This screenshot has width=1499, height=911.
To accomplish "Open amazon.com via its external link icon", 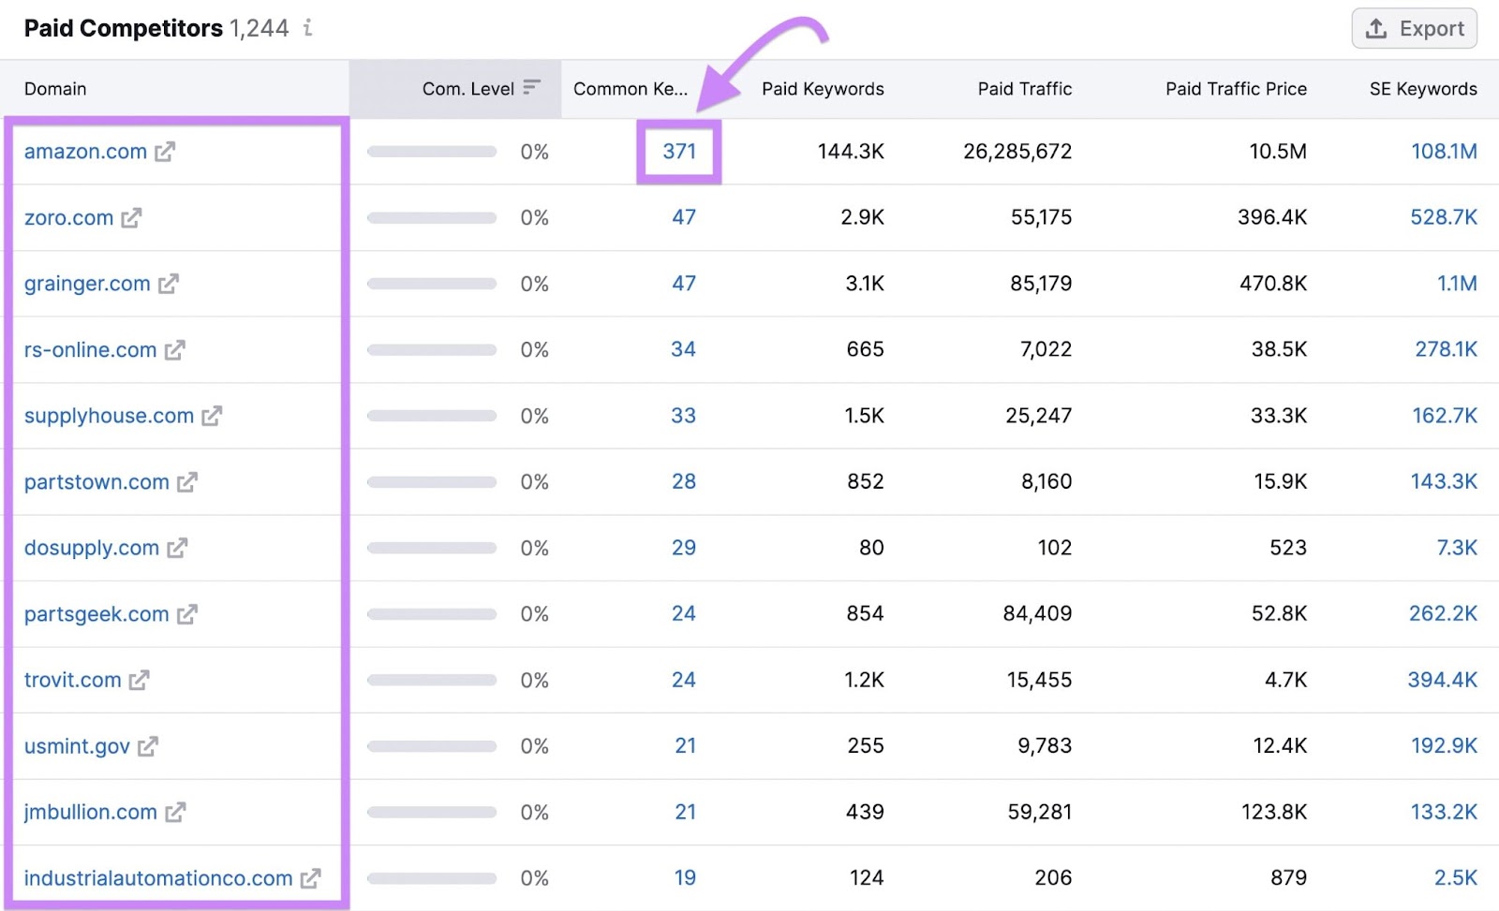I will coord(165,152).
